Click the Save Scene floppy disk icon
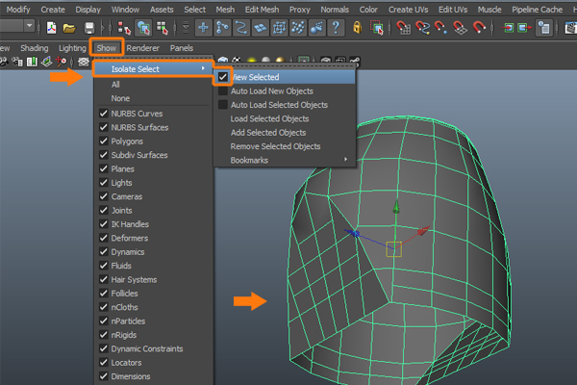This screenshot has width=577, height=385. [89, 28]
